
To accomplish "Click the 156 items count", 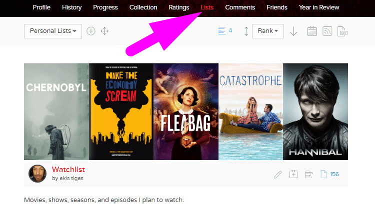I will 334,174.
